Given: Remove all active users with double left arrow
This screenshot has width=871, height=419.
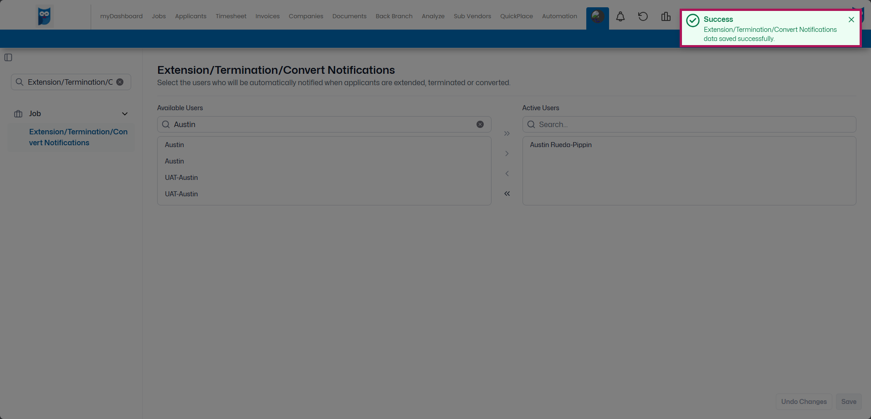Looking at the screenshot, I should 507,194.
